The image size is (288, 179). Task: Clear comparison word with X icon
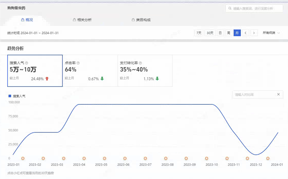click(x=278, y=94)
